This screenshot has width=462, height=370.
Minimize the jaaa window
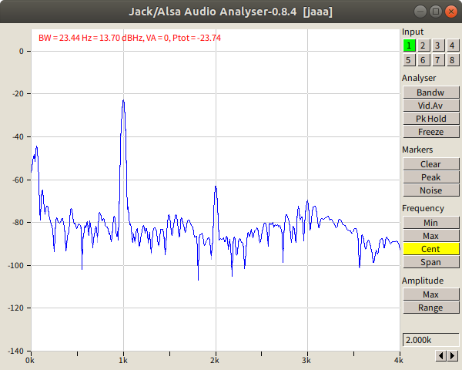tap(420, 12)
